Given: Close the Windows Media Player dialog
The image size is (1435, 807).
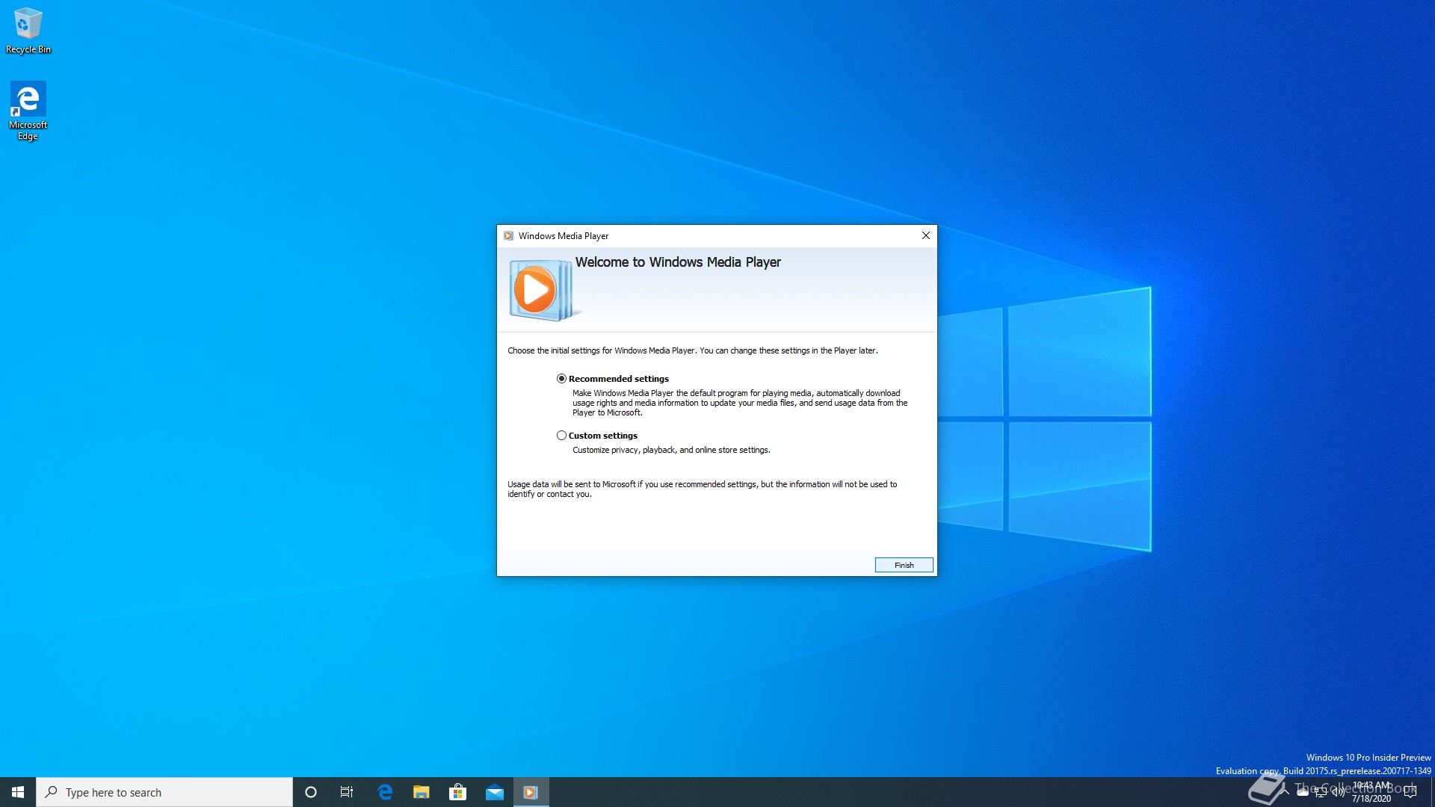Looking at the screenshot, I should point(926,235).
